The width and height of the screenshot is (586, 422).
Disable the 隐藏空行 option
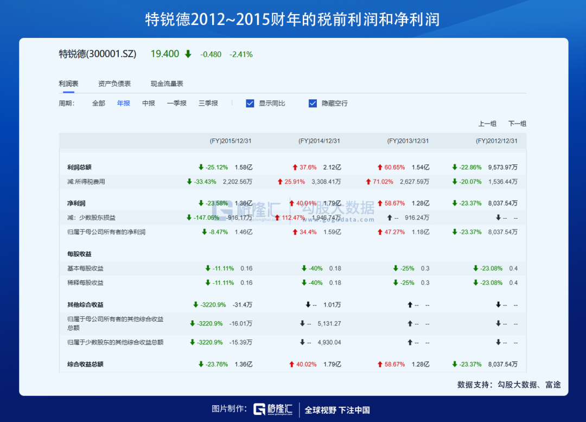pyautogui.click(x=313, y=103)
